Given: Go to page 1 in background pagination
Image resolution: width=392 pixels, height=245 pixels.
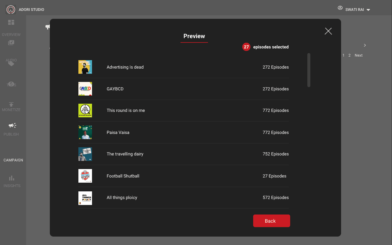Looking at the screenshot, I should (344, 55).
